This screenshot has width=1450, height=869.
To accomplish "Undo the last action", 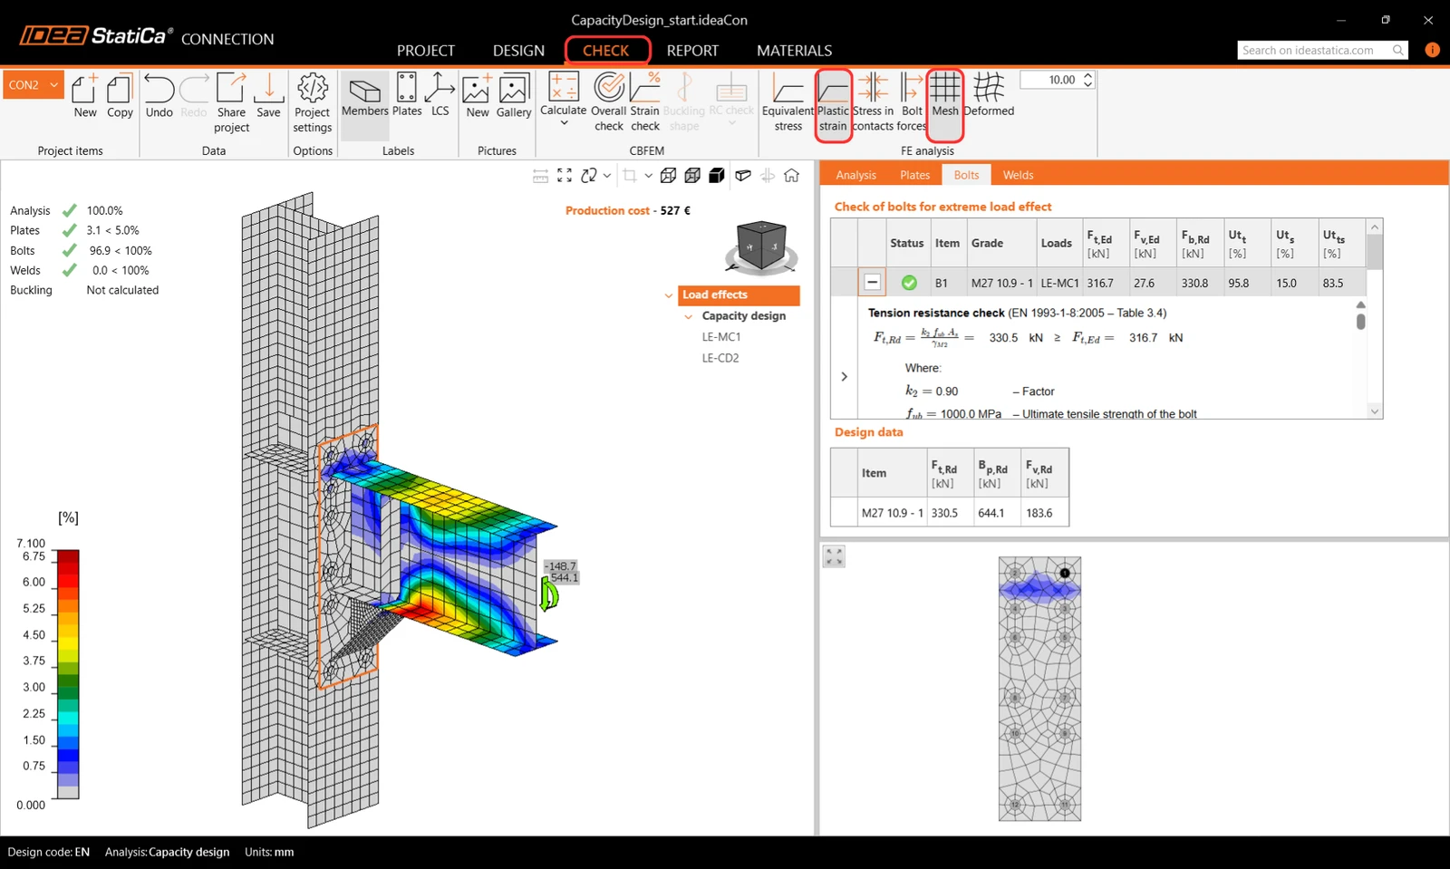I will (x=159, y=96).
